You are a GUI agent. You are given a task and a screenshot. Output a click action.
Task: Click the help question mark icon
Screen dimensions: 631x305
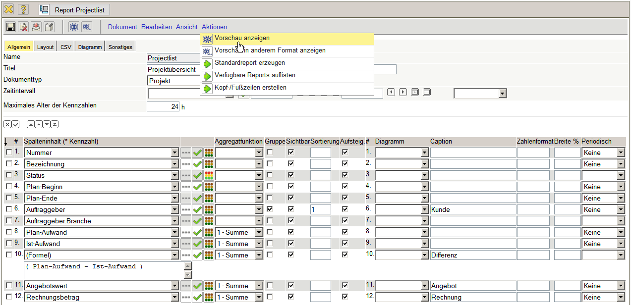[x=23, y=10]
